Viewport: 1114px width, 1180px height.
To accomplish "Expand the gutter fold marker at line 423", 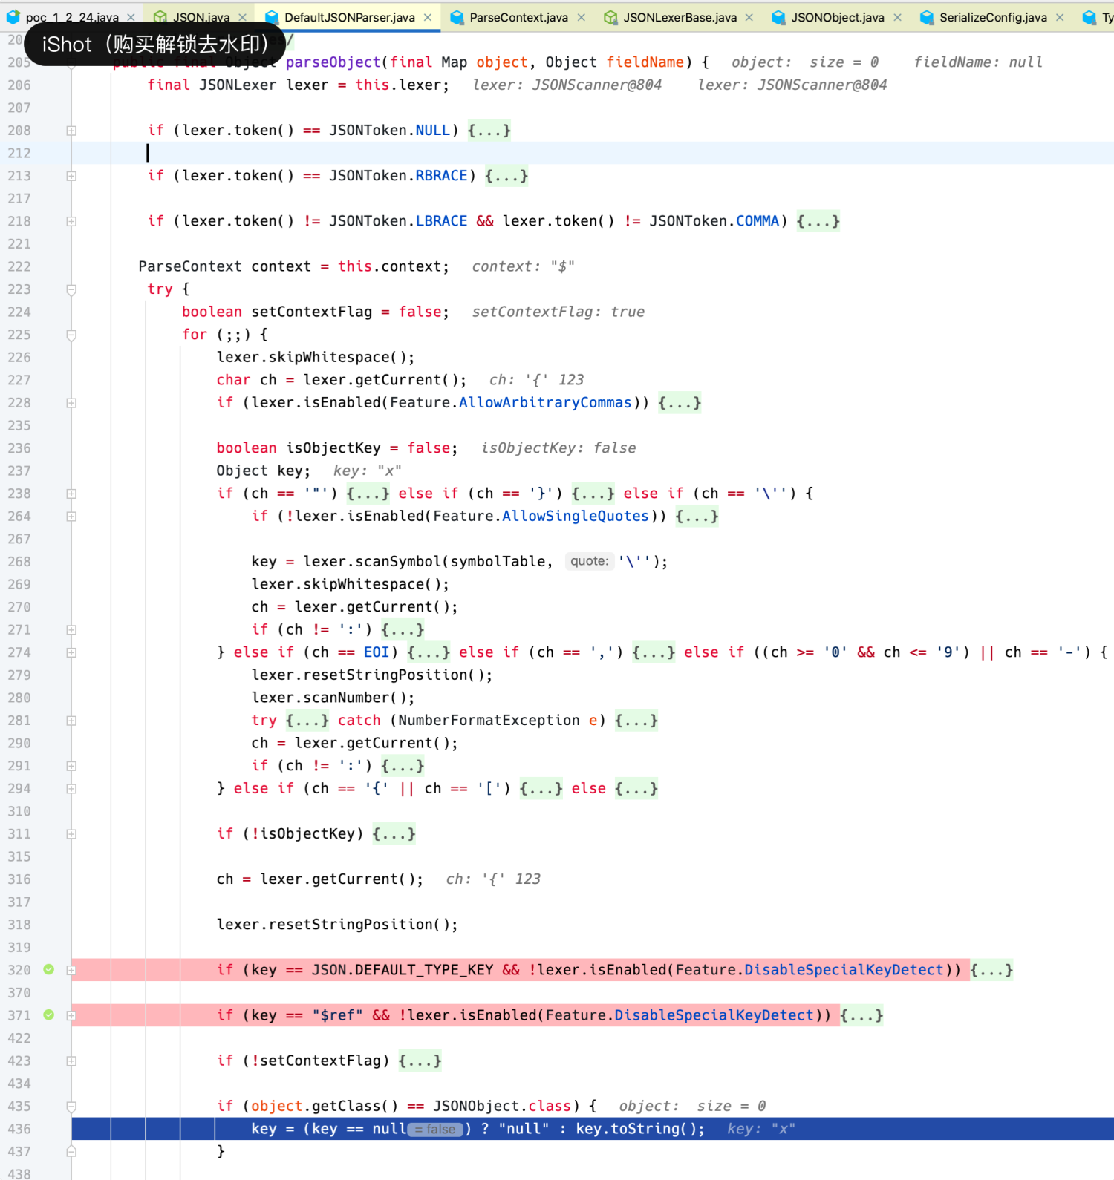I will click(71, 1061).
